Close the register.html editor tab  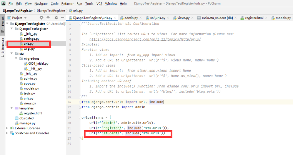click(x=266, y=18)
